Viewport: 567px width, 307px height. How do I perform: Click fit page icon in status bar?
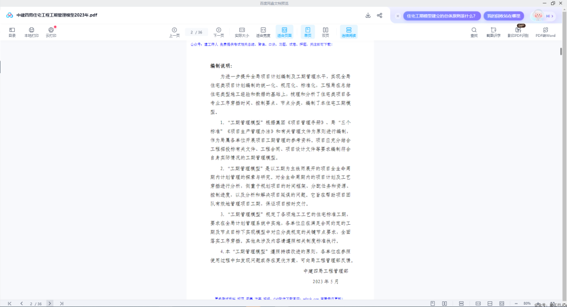tap(502, 304)
